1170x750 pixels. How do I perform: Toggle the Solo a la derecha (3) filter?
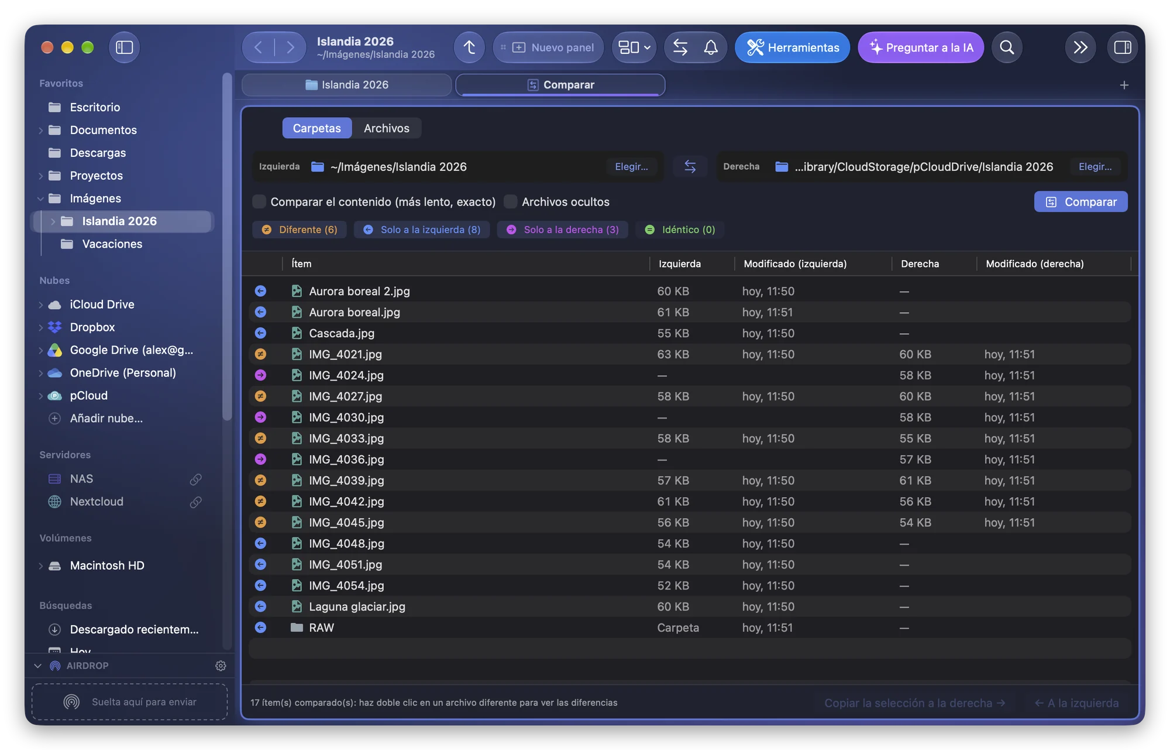pyautogui.click(x=562, y=230)
